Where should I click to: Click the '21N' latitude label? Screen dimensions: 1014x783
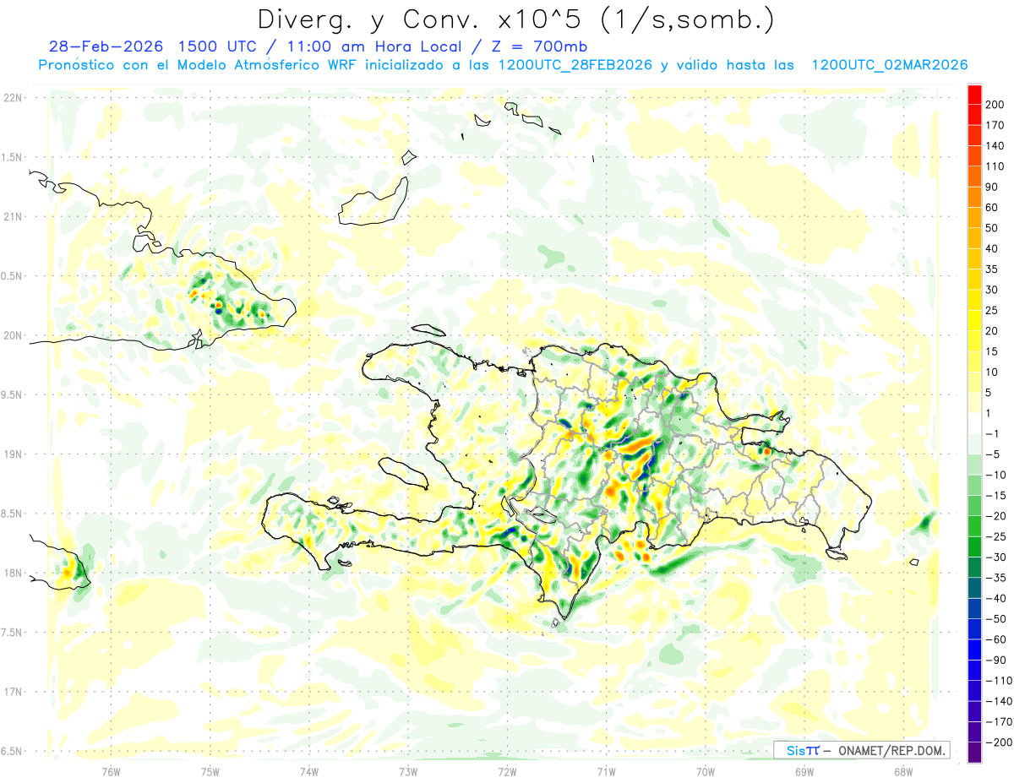(12, 216)
